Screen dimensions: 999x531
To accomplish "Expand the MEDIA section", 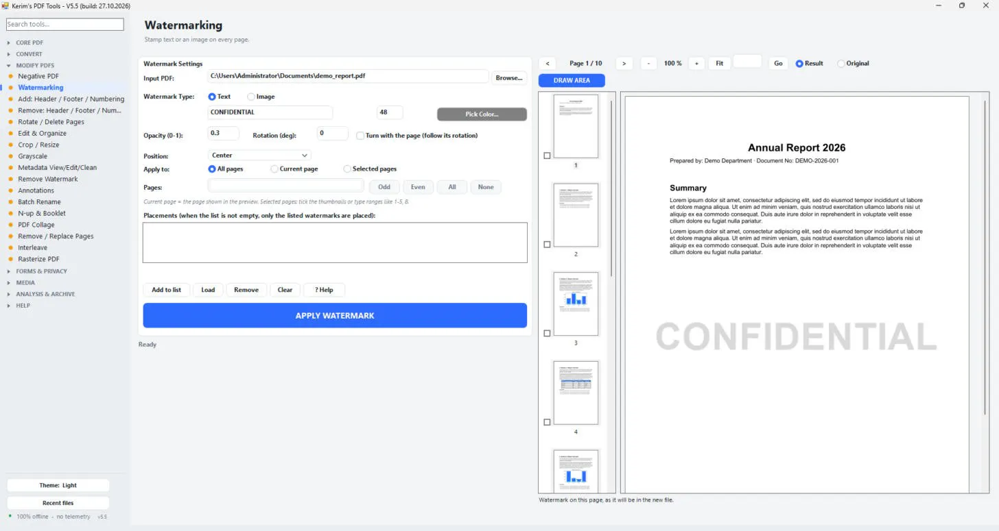I will 25,282.
